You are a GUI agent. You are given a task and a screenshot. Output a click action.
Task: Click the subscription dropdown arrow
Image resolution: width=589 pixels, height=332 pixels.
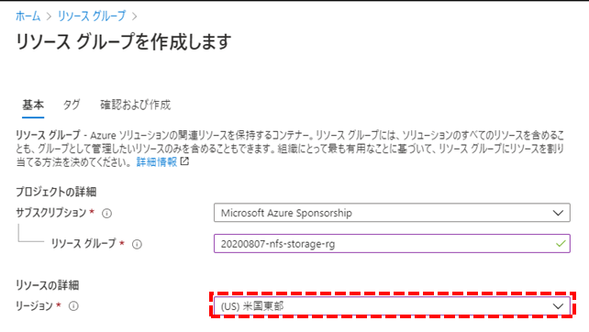point(558,214)
